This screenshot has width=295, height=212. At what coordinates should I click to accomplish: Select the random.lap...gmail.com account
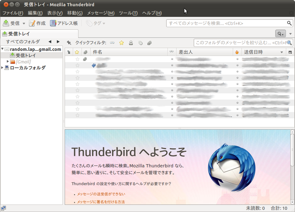click(x=35, y=49)
